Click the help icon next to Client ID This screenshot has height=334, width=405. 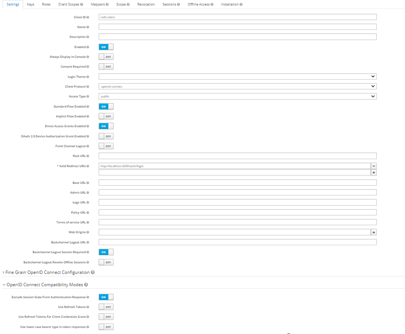[88, 17]
